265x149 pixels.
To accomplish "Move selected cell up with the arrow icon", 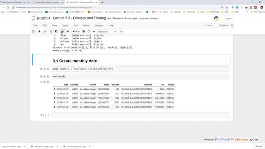I will [63, 31].
